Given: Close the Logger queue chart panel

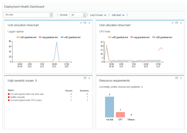Looking at the screenshot, I should (x=89, y=23).
